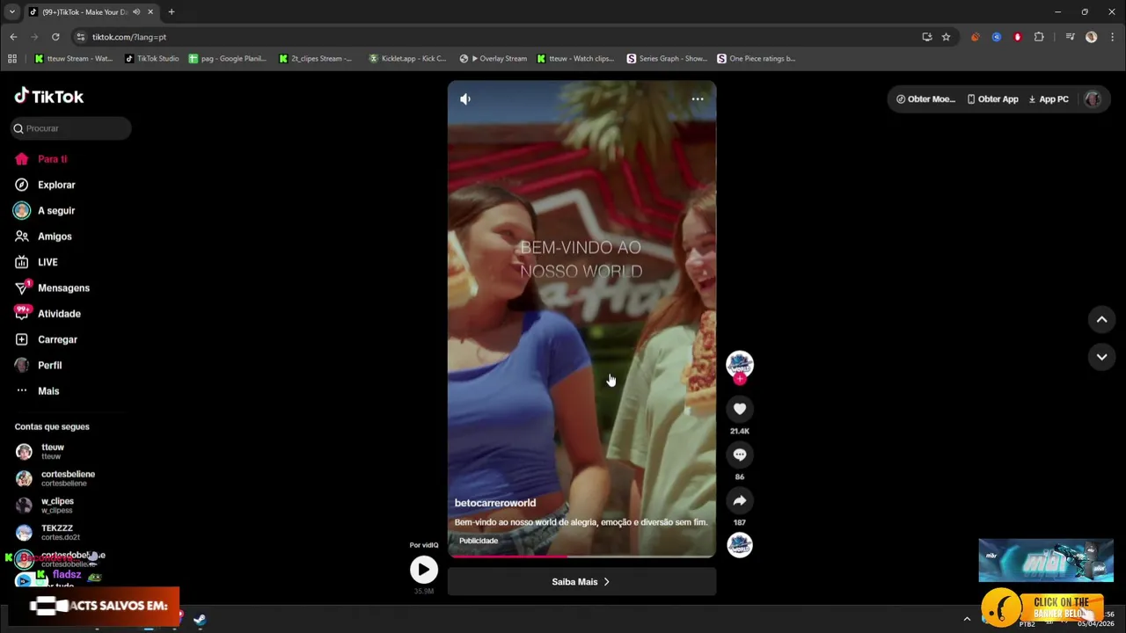Open the comments bubble with 86 comments
Screen dimensions: 1126x633
(x=740, y=455)
